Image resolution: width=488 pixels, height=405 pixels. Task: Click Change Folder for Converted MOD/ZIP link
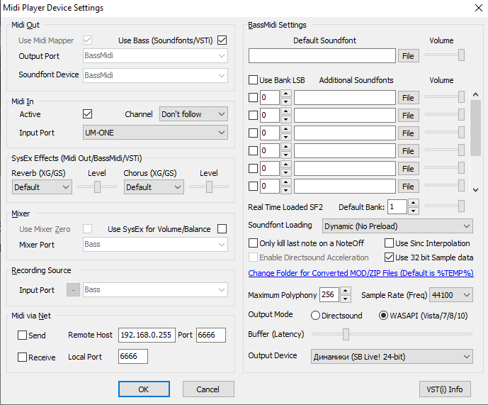coord(361,273)
